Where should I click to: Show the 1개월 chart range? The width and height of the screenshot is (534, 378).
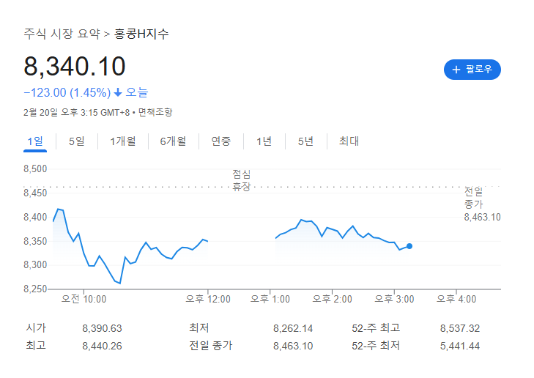point(122,141)
